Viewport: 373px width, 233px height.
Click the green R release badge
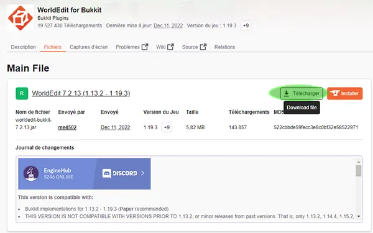pos(22,93)
